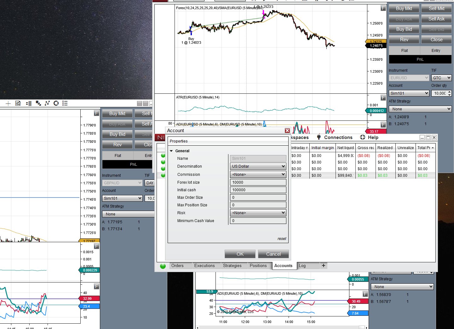This screenshot has width=454, height=329.
Task: Open ATM Strategy dropdown in EURAUD chart trader
Action: click(x=402, y=287)
